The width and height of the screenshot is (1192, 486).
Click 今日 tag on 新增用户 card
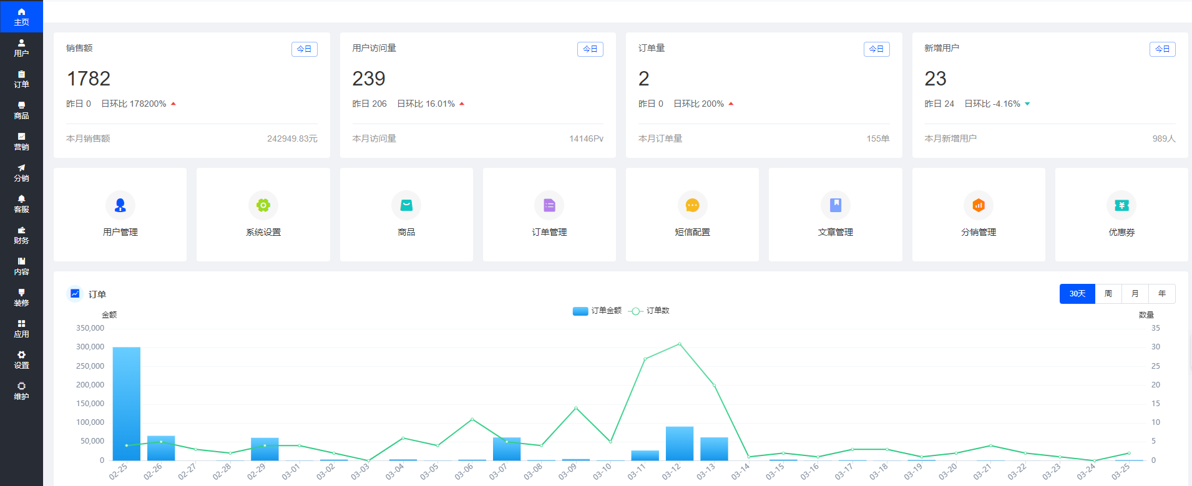1163,49
